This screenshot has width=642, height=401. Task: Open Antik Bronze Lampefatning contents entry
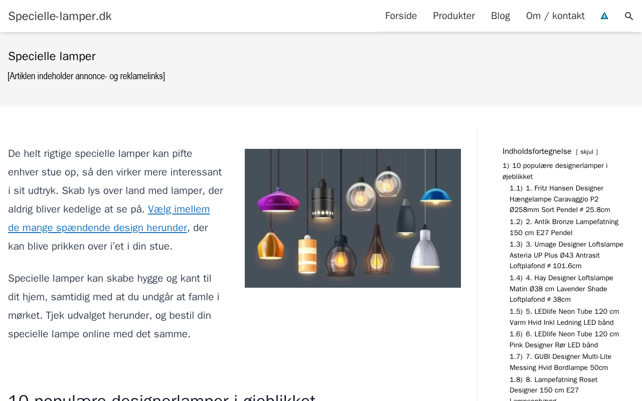[x=564, y=227]
